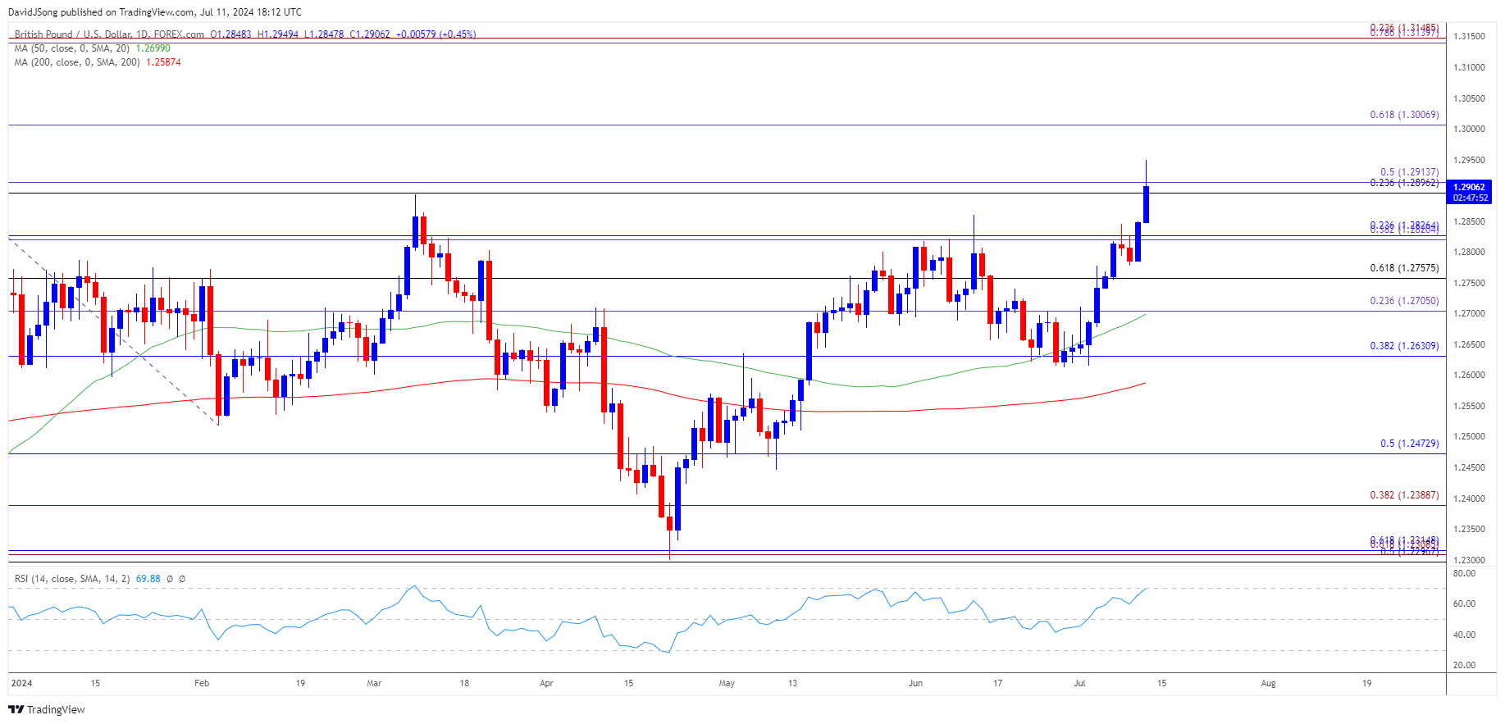The height and width of the screenshot is (724, 1505).
Task: Click the bar countdown timer 02:47:52
Action: tap(1469, 198)
